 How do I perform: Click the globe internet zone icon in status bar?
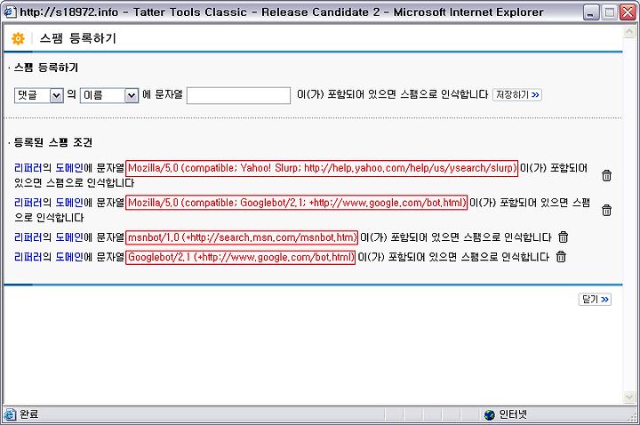(490, 415)
